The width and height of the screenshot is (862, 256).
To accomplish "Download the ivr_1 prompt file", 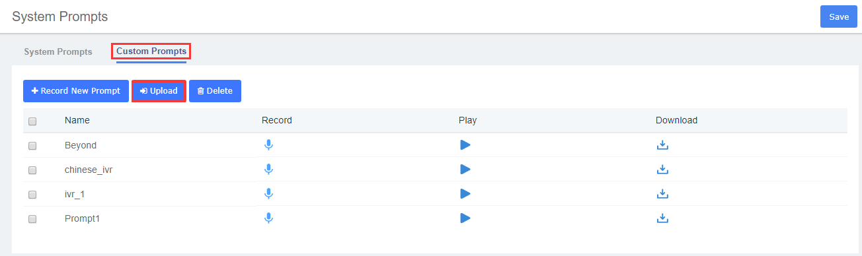I will [x=662, y=194].
